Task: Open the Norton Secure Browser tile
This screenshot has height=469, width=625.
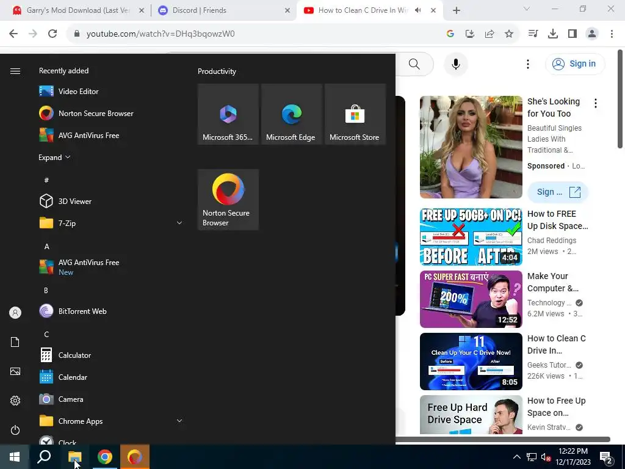Action: tap(228, 200)
